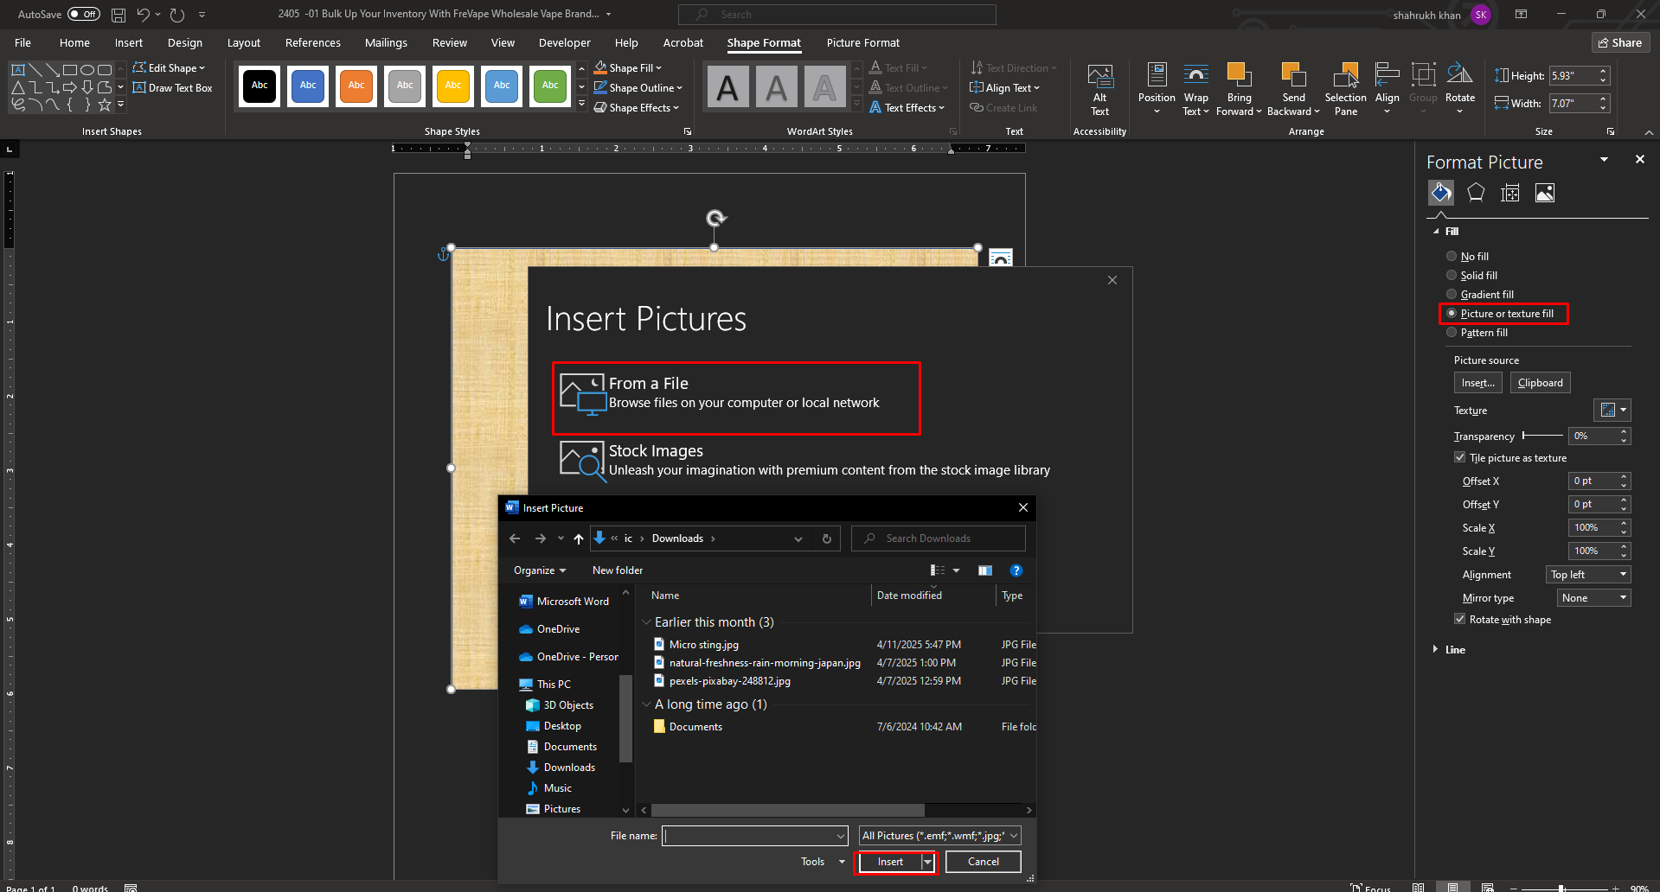Open the Effects pentagon tab icon

[1476, 193]
